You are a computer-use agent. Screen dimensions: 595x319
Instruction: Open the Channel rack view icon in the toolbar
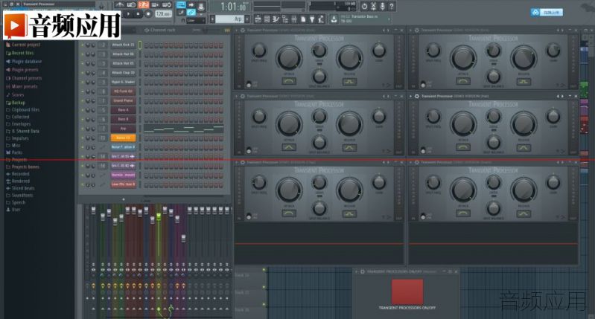(267, 19)
